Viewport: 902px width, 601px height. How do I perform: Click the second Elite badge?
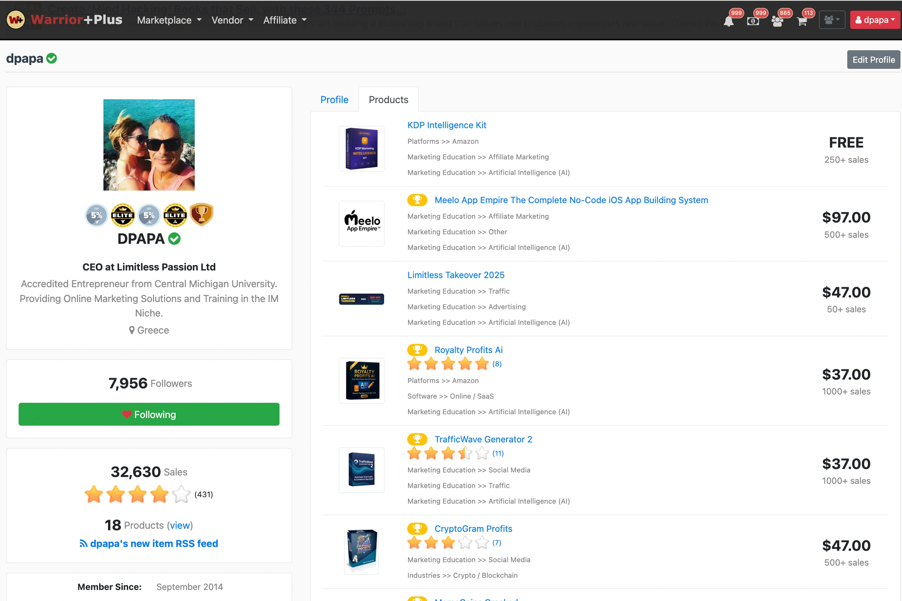[175, 215]
